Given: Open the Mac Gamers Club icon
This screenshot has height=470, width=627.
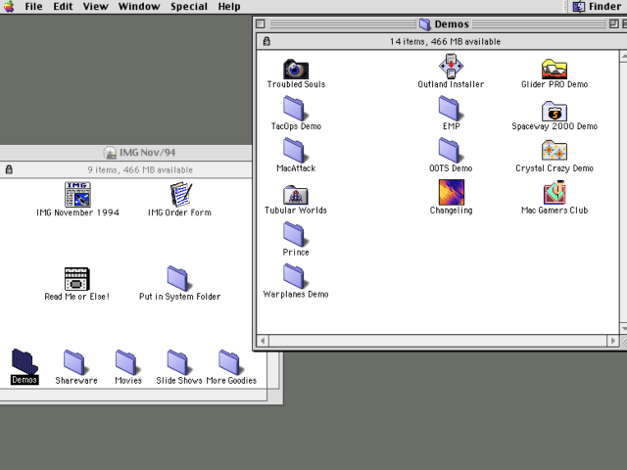Looking at the screenshot, I should tap(555, 192).
